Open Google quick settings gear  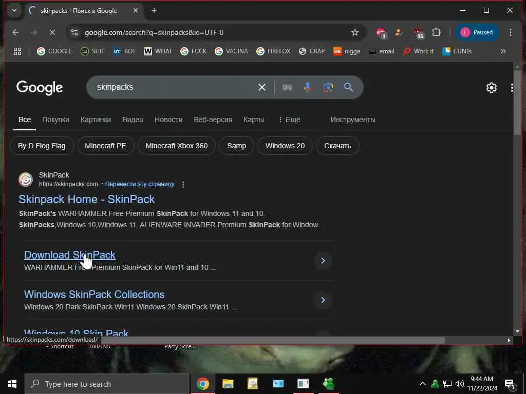pyautogui.click(x=491, y=88)
